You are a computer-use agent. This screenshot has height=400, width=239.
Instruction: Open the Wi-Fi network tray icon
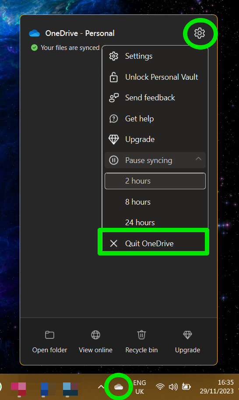click(x=160, y=387)
